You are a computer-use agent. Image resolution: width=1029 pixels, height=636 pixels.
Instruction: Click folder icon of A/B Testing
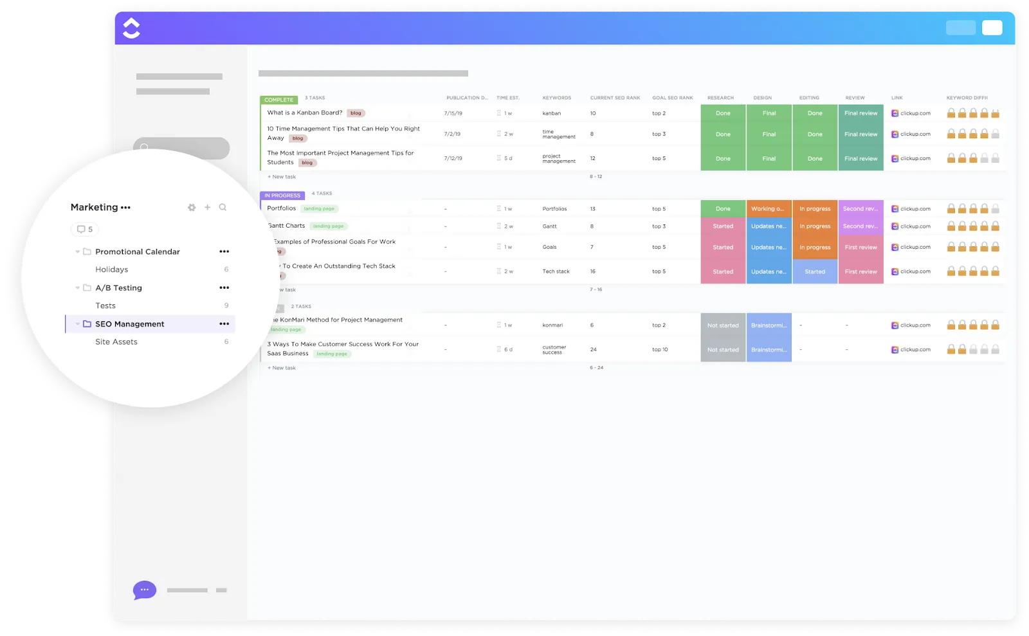tap(87, 287)
